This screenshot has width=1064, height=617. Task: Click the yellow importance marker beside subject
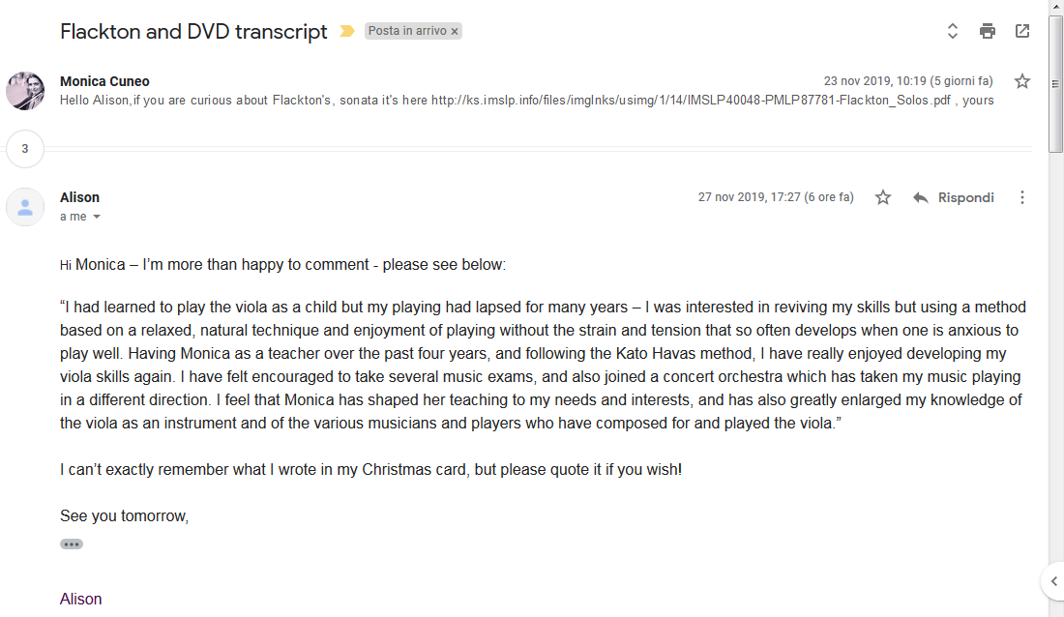(346, 31)
